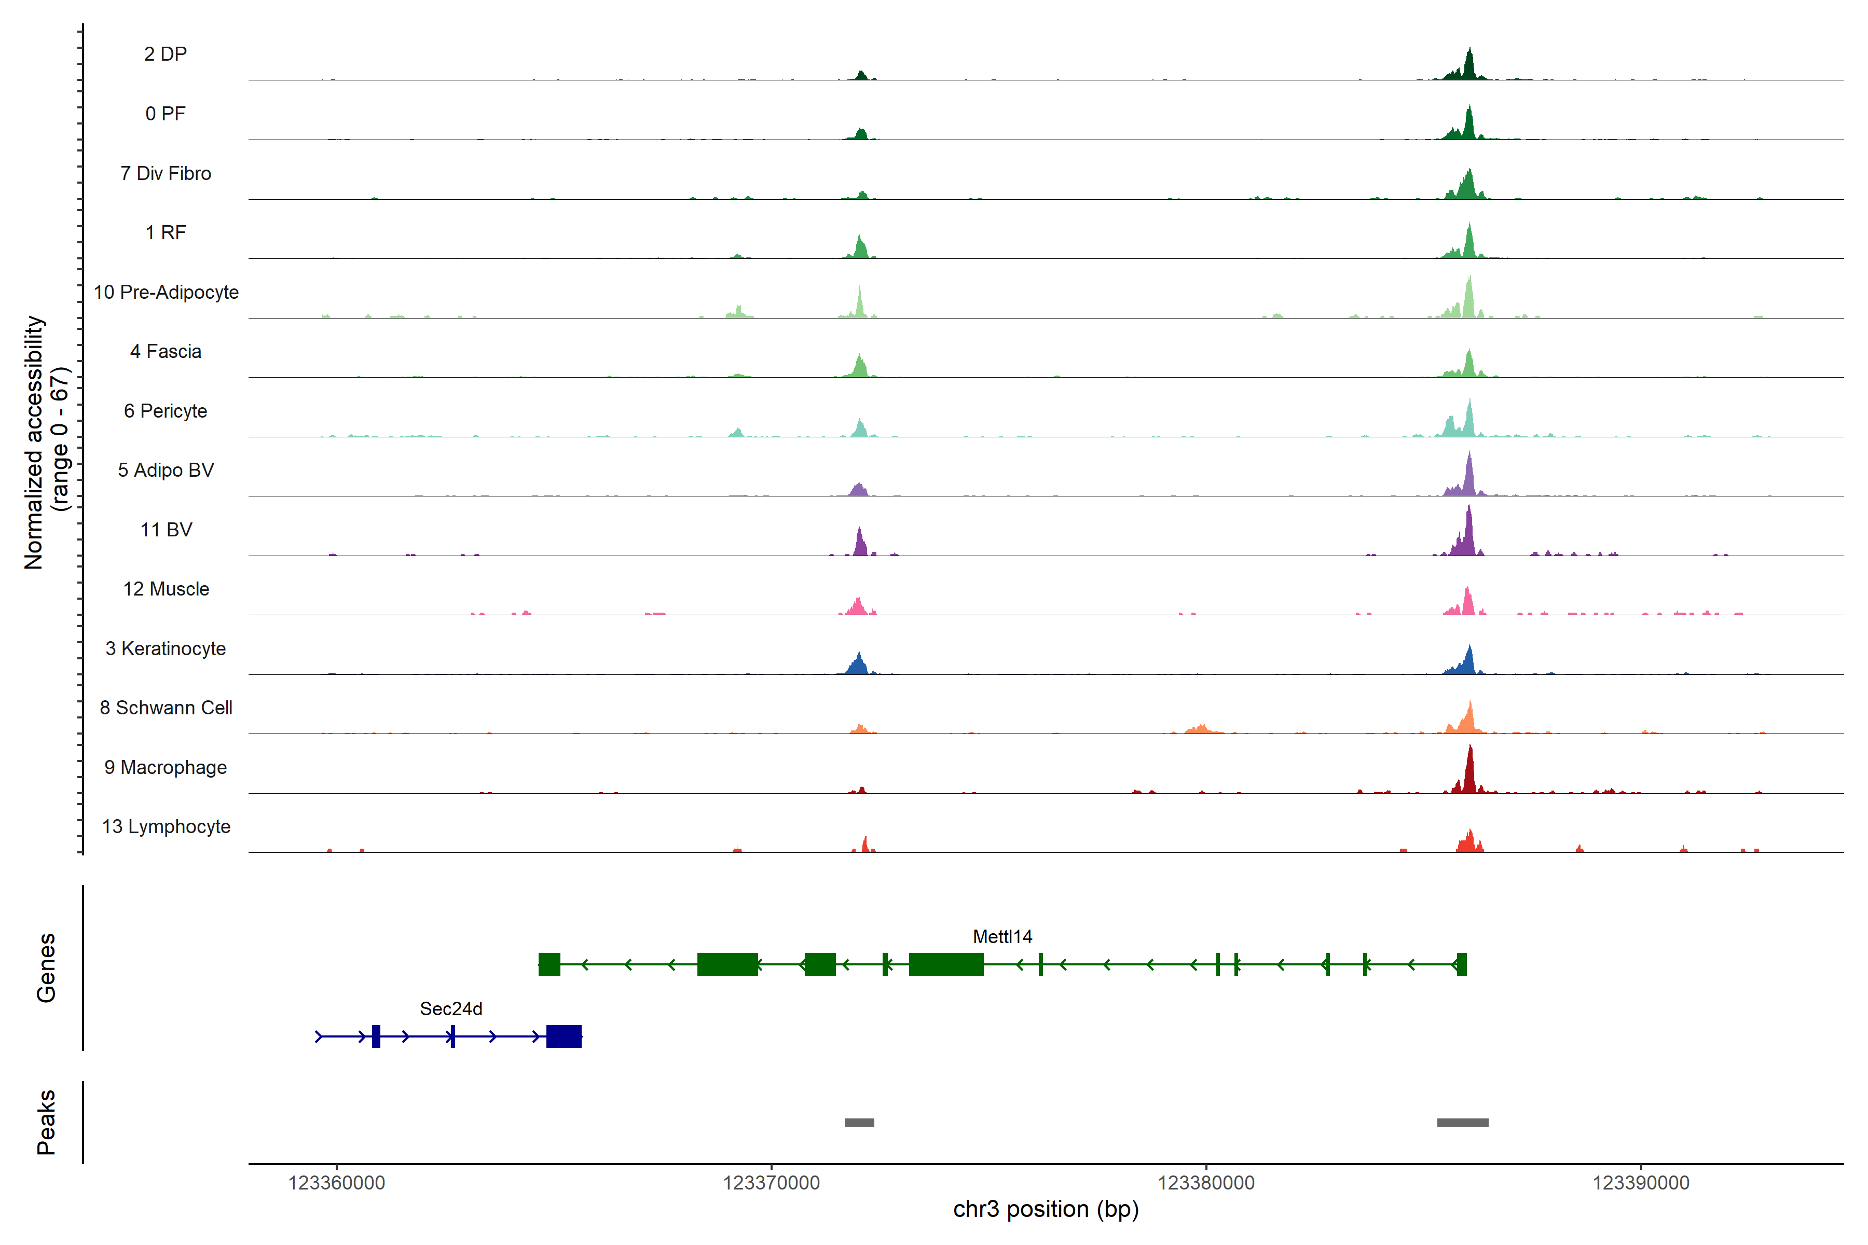Click the 8 Schwann Cell label

pyautogui.click(x=166, y=708)
